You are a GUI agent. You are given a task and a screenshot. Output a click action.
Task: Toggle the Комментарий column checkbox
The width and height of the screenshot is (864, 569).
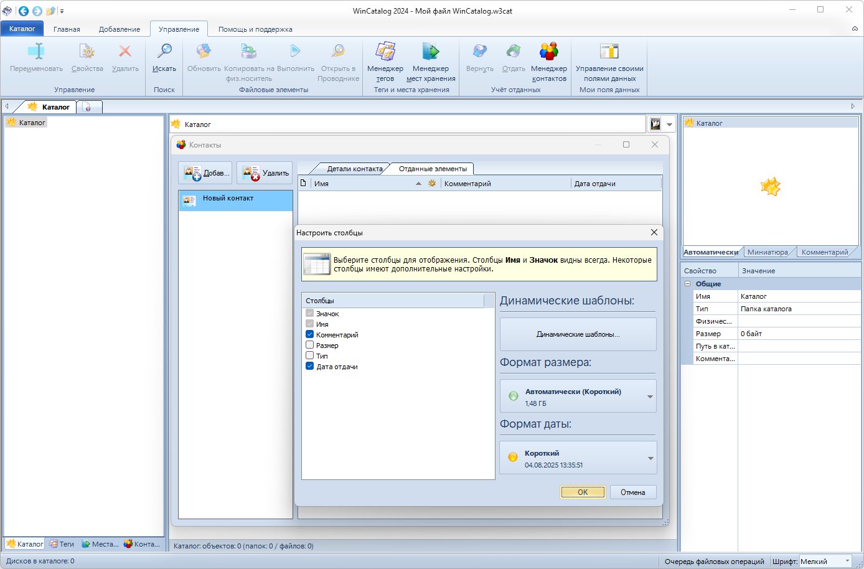[309, 334]
